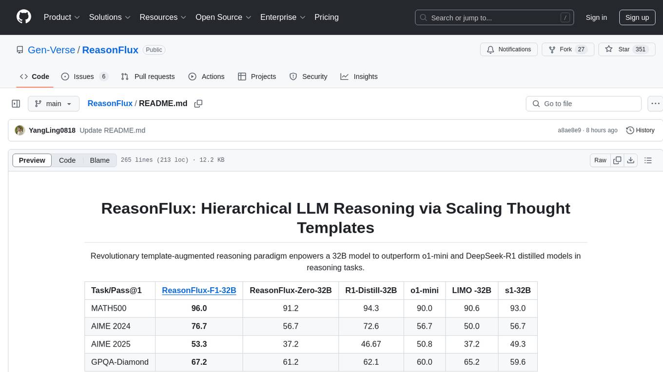The image size is (663, 372).
Task: Open the Gen-Verse owner page
Action: point(51,50)
